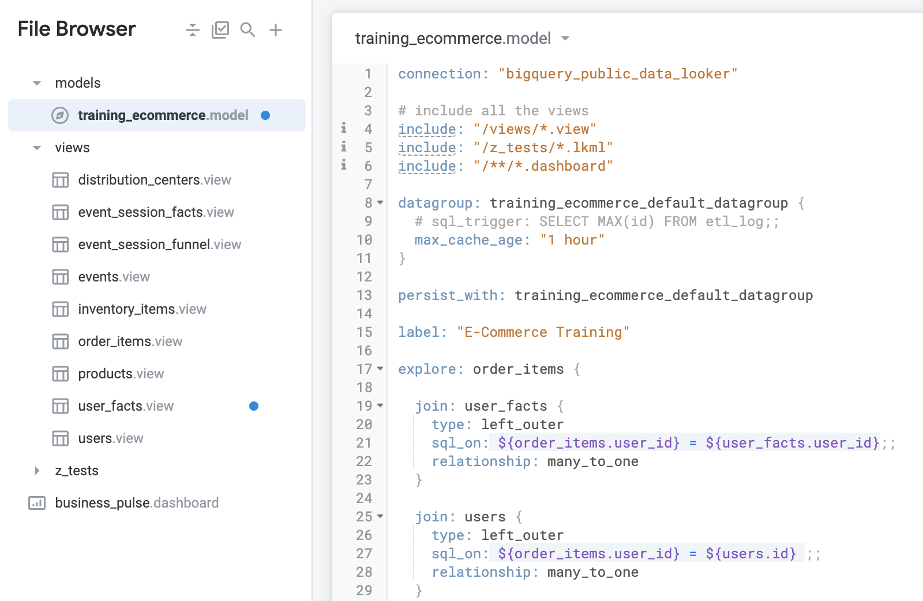Collapse the explore: order_items block fold arrow
This screenshot has height=601, width=923.
(379, 370)
